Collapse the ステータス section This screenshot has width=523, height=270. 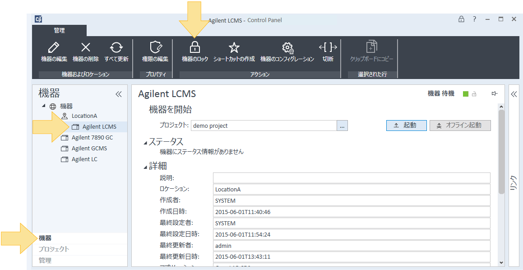pos(145,143)
